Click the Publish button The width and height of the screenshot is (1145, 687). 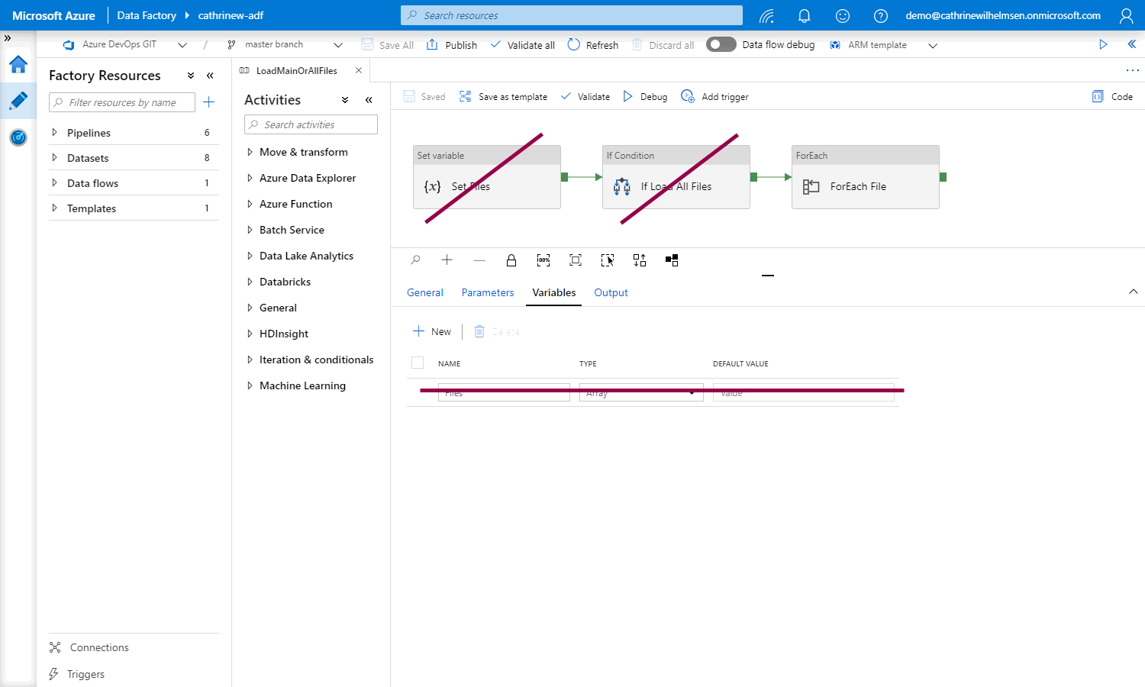point(452,45)
